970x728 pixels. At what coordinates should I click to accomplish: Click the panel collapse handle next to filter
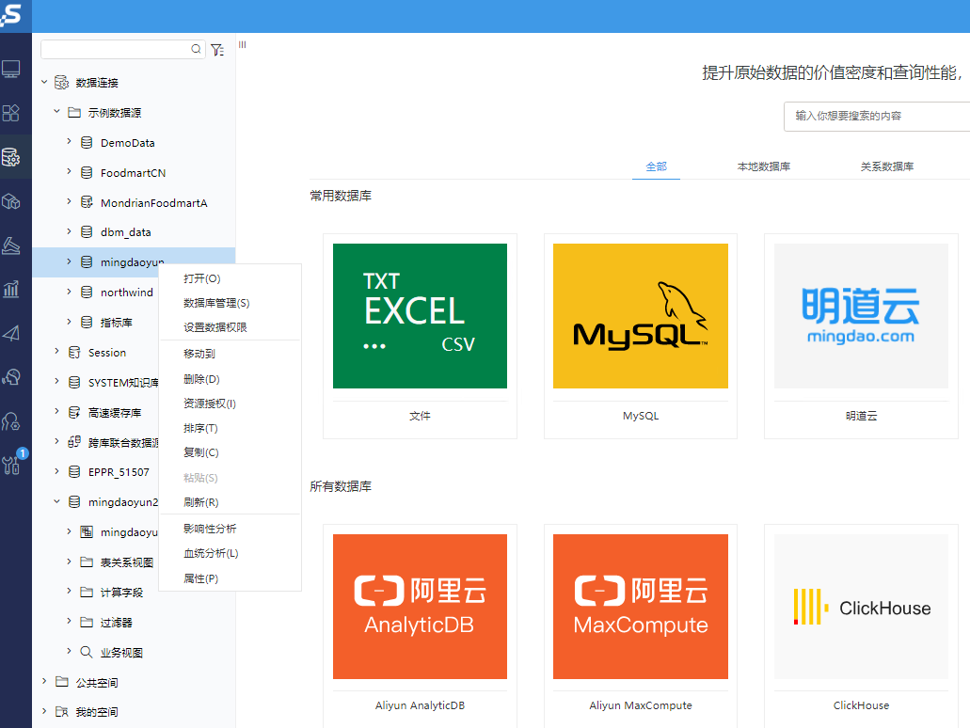click(x=243, y=44)
